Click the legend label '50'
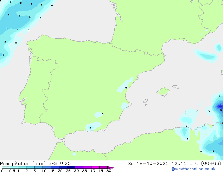Screen dimensions: 223x172 tap(109, 171)
